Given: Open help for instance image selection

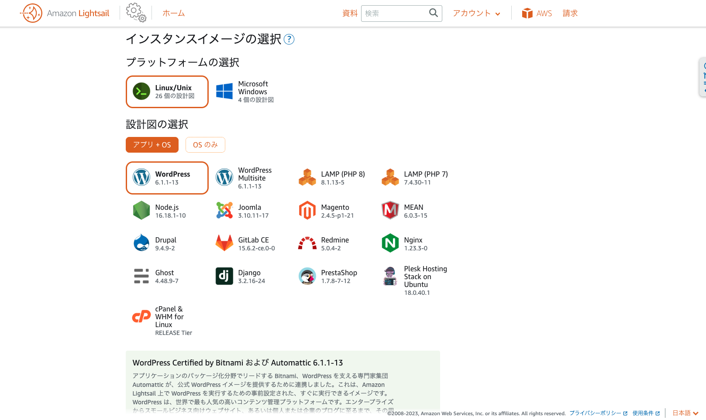Looking at the screenshot, I should [x=289, y=39].
